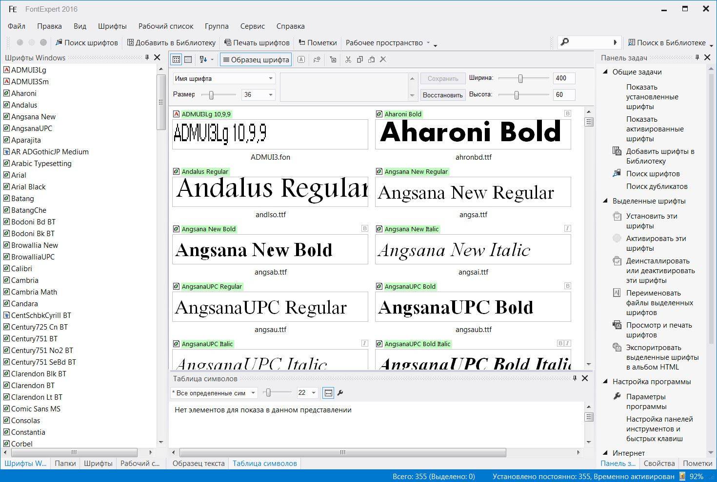Close the Шрифты Windows panel
This screenshot has height=482, width=717.
click(x=157, y=57)
